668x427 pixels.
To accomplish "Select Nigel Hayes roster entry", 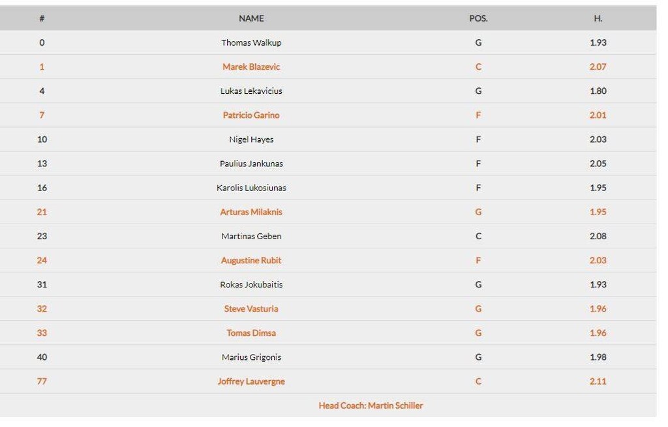I will [251, 140].
